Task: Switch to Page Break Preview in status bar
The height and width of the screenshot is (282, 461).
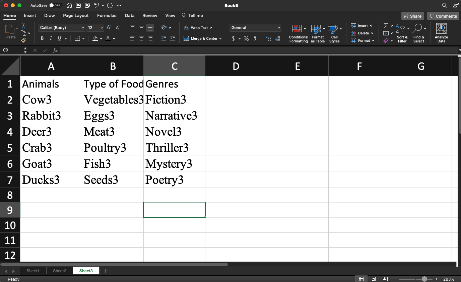Action: click(x=385, y=279)
